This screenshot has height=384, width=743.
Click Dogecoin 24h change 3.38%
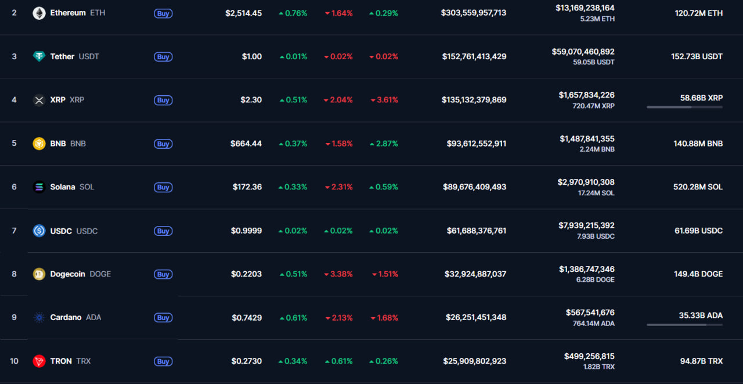click(x=338, y=274)
